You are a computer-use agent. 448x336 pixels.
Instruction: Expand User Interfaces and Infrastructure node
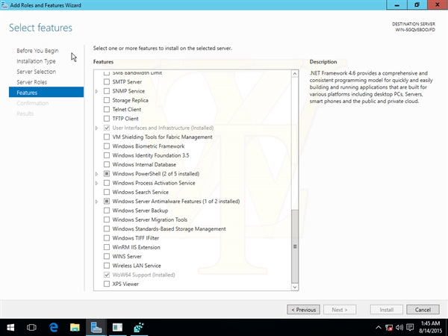[96, 128]
